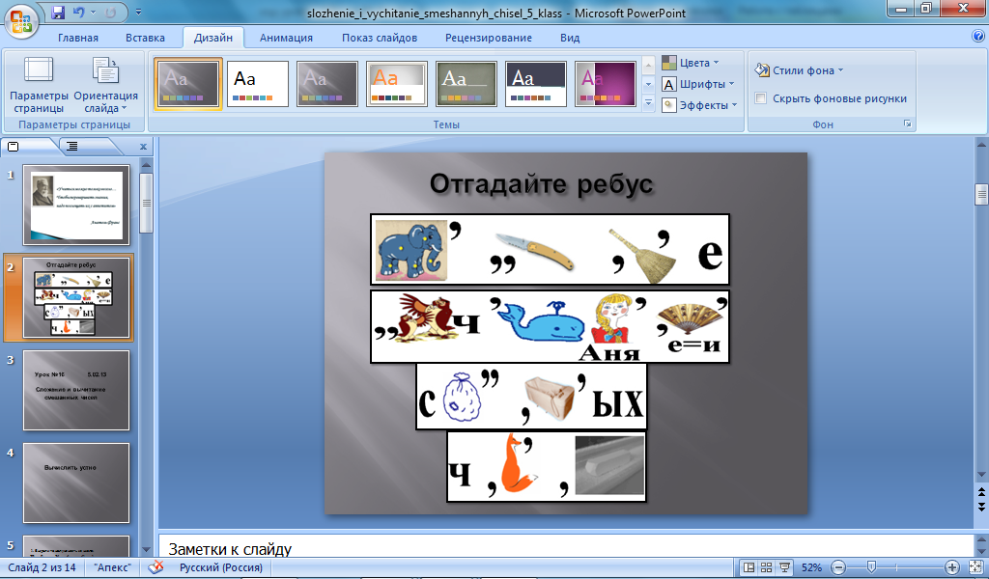Select slide 3 thumbnail Урок №10
The height and width of the screenshot is (579, 989).
(x=76, y=391)
